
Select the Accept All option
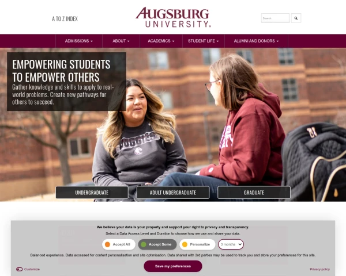click(119, 244)
